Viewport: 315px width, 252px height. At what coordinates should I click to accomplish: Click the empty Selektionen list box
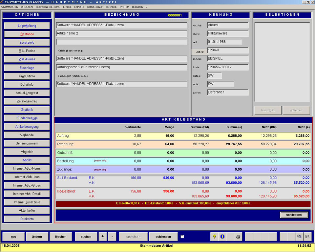(282, 62)
